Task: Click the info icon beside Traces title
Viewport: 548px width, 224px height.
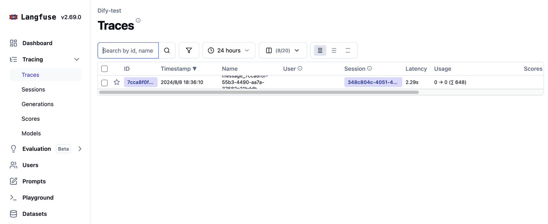Action: (x=138, y=21)
